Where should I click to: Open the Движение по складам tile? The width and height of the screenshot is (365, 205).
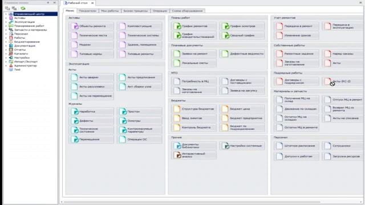[x=297, y=109]
